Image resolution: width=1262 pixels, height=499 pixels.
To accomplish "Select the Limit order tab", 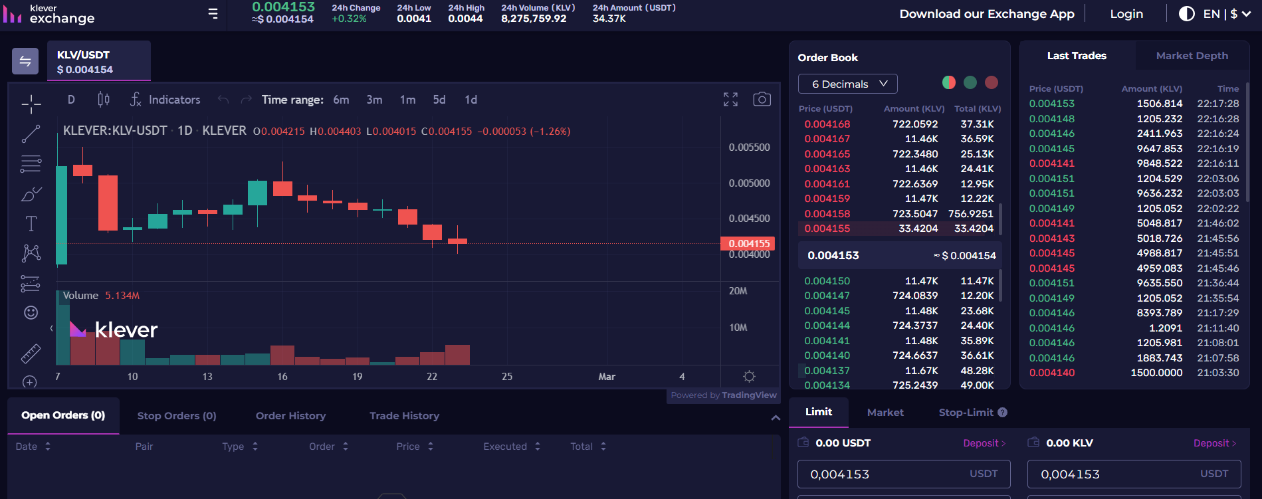I will pos(819,412).
